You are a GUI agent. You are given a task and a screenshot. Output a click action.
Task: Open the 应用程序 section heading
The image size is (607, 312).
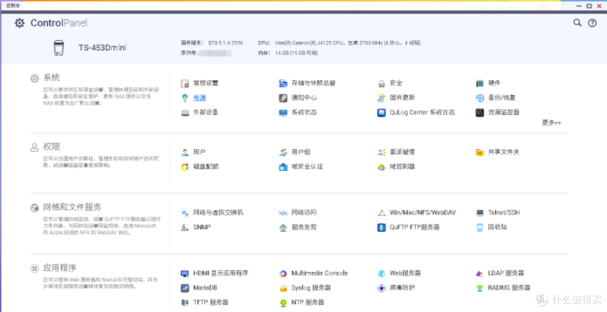pyautogui.click(x=60, y=268)
